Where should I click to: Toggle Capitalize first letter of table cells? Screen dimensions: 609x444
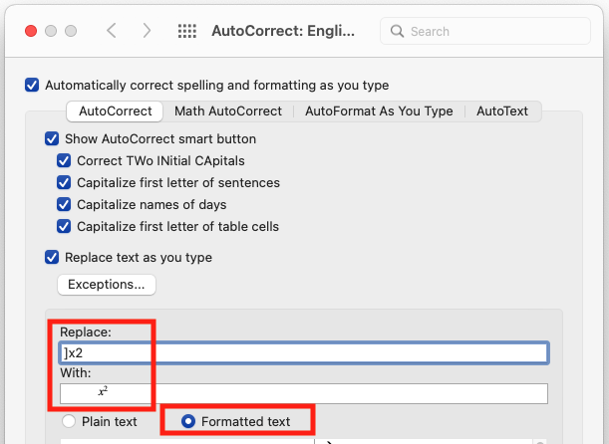click(x=64, y=226)
